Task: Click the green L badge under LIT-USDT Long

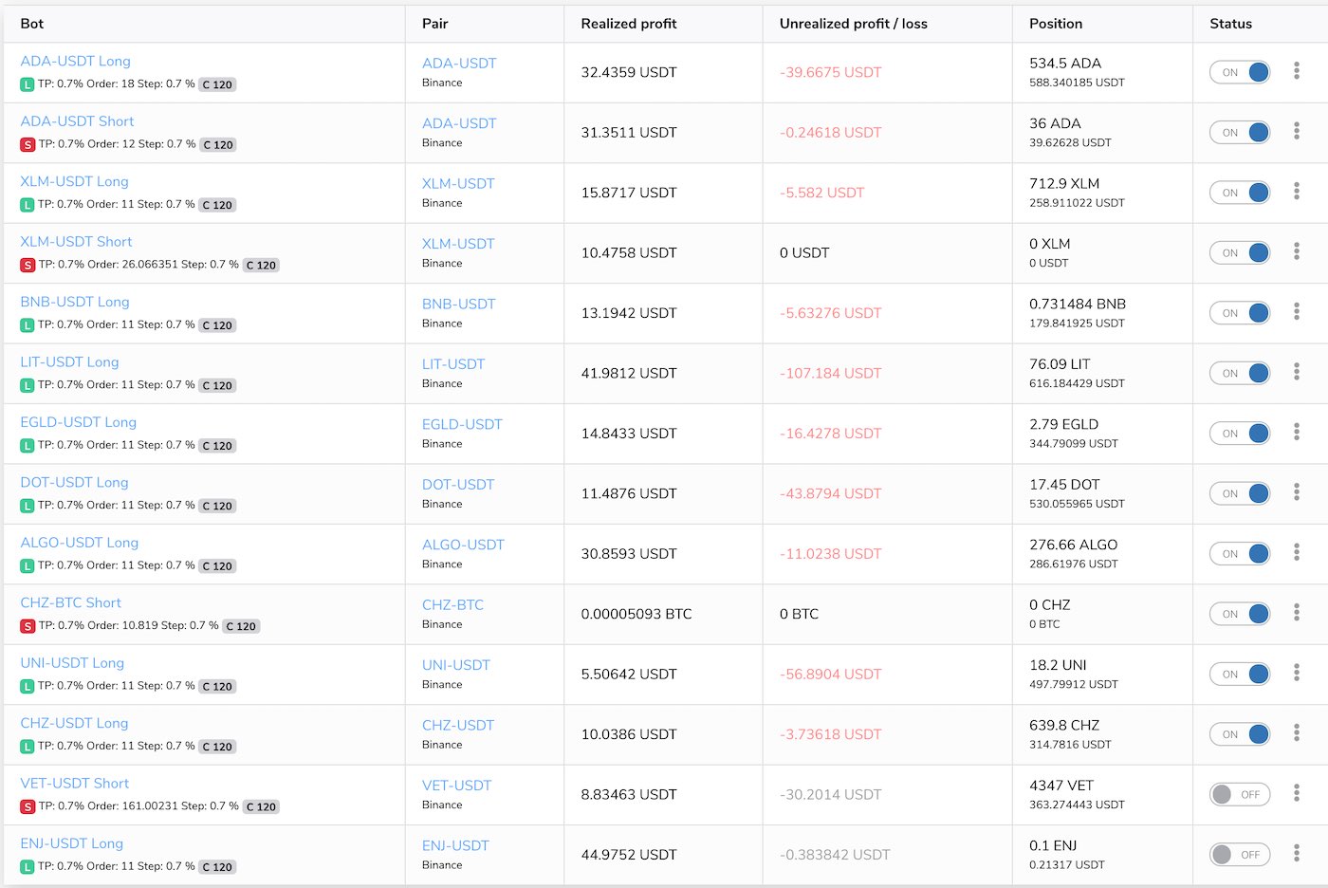Action: coord(28,385)
